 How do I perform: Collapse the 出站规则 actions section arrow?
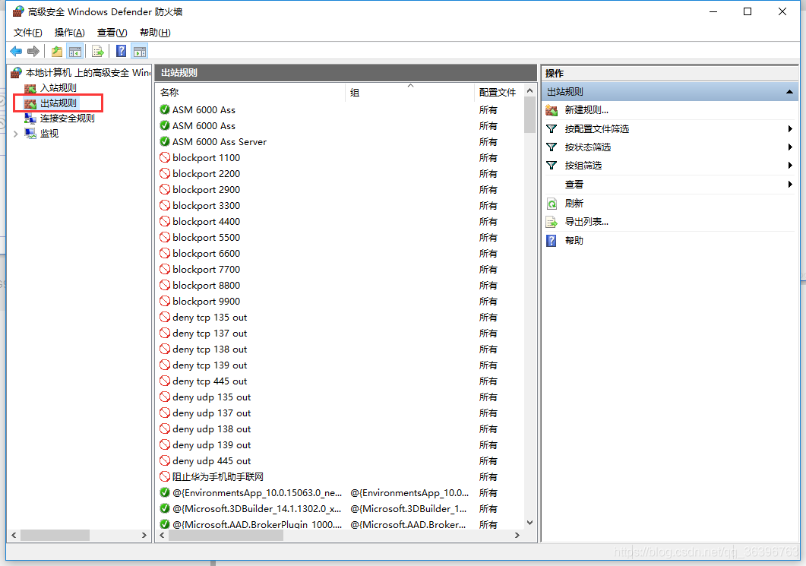click(789, 92)
